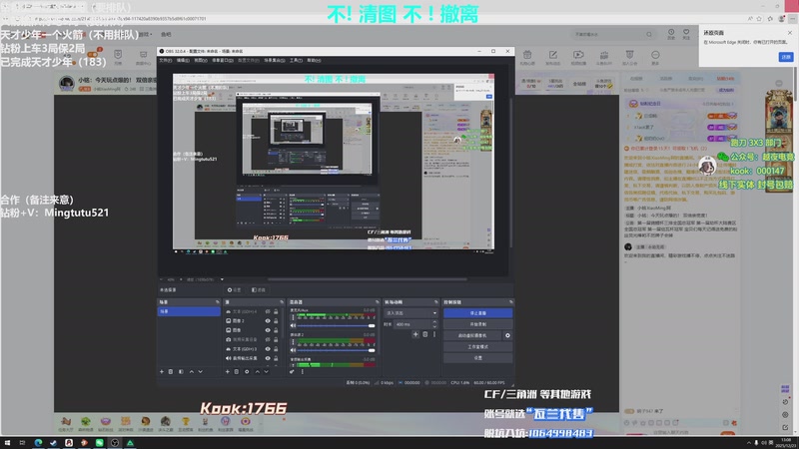Move the scene down with arrow icon
This screenshot has height=449, width=799.
pyautogui.click(x=201, y=371)
